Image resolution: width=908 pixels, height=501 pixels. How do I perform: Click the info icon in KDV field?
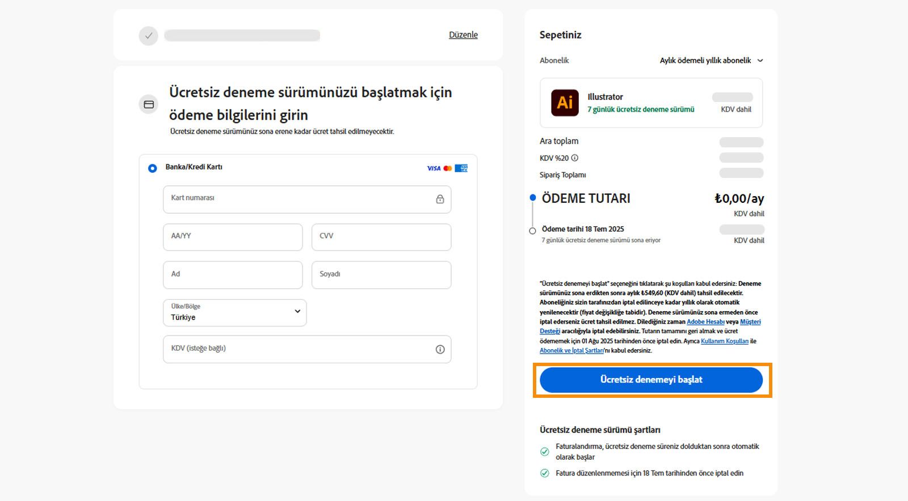pyautogui.click(x=440, y=350)
